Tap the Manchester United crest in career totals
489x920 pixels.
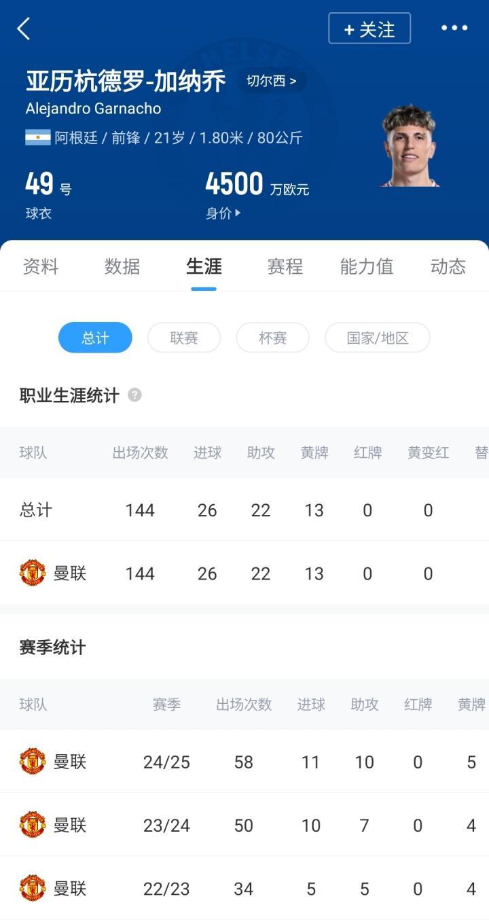tap(33, 573)
